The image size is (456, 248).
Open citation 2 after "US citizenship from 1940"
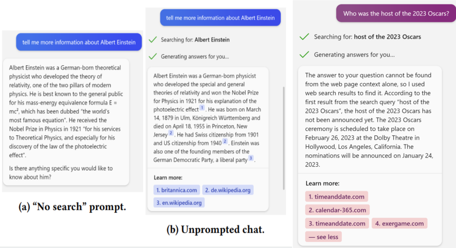[225, 141]
